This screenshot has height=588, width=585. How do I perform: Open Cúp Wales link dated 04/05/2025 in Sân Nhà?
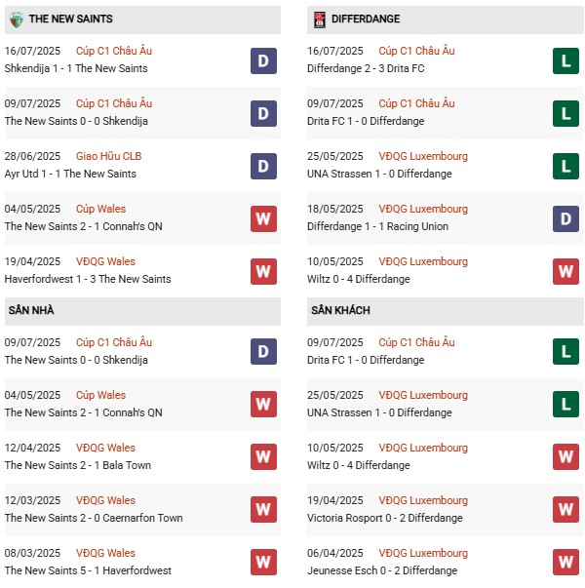[100, 395]
